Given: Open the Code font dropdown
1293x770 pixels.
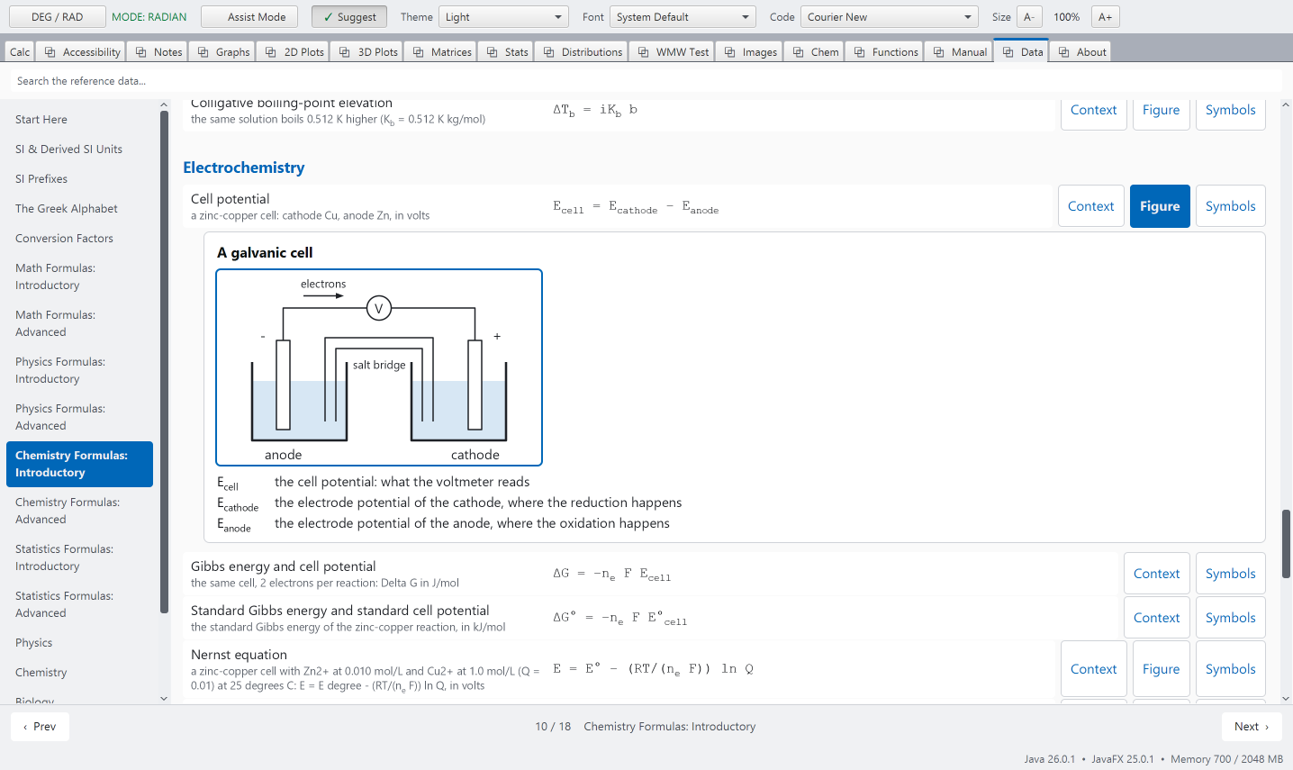Looking at the screenshot, I should tap(890, 17).
